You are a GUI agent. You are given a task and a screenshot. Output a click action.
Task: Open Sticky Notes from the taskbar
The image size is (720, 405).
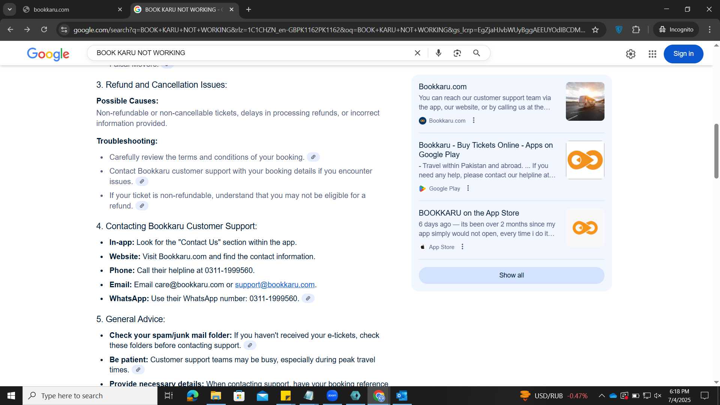pos(286,396)
